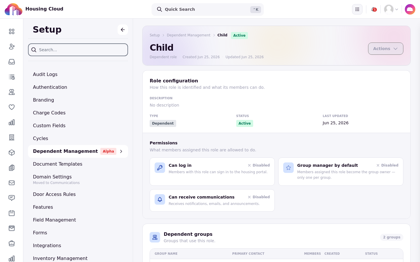Open the dashboard grid icon in left rail

pyautogui.click(x=12, y=31)
